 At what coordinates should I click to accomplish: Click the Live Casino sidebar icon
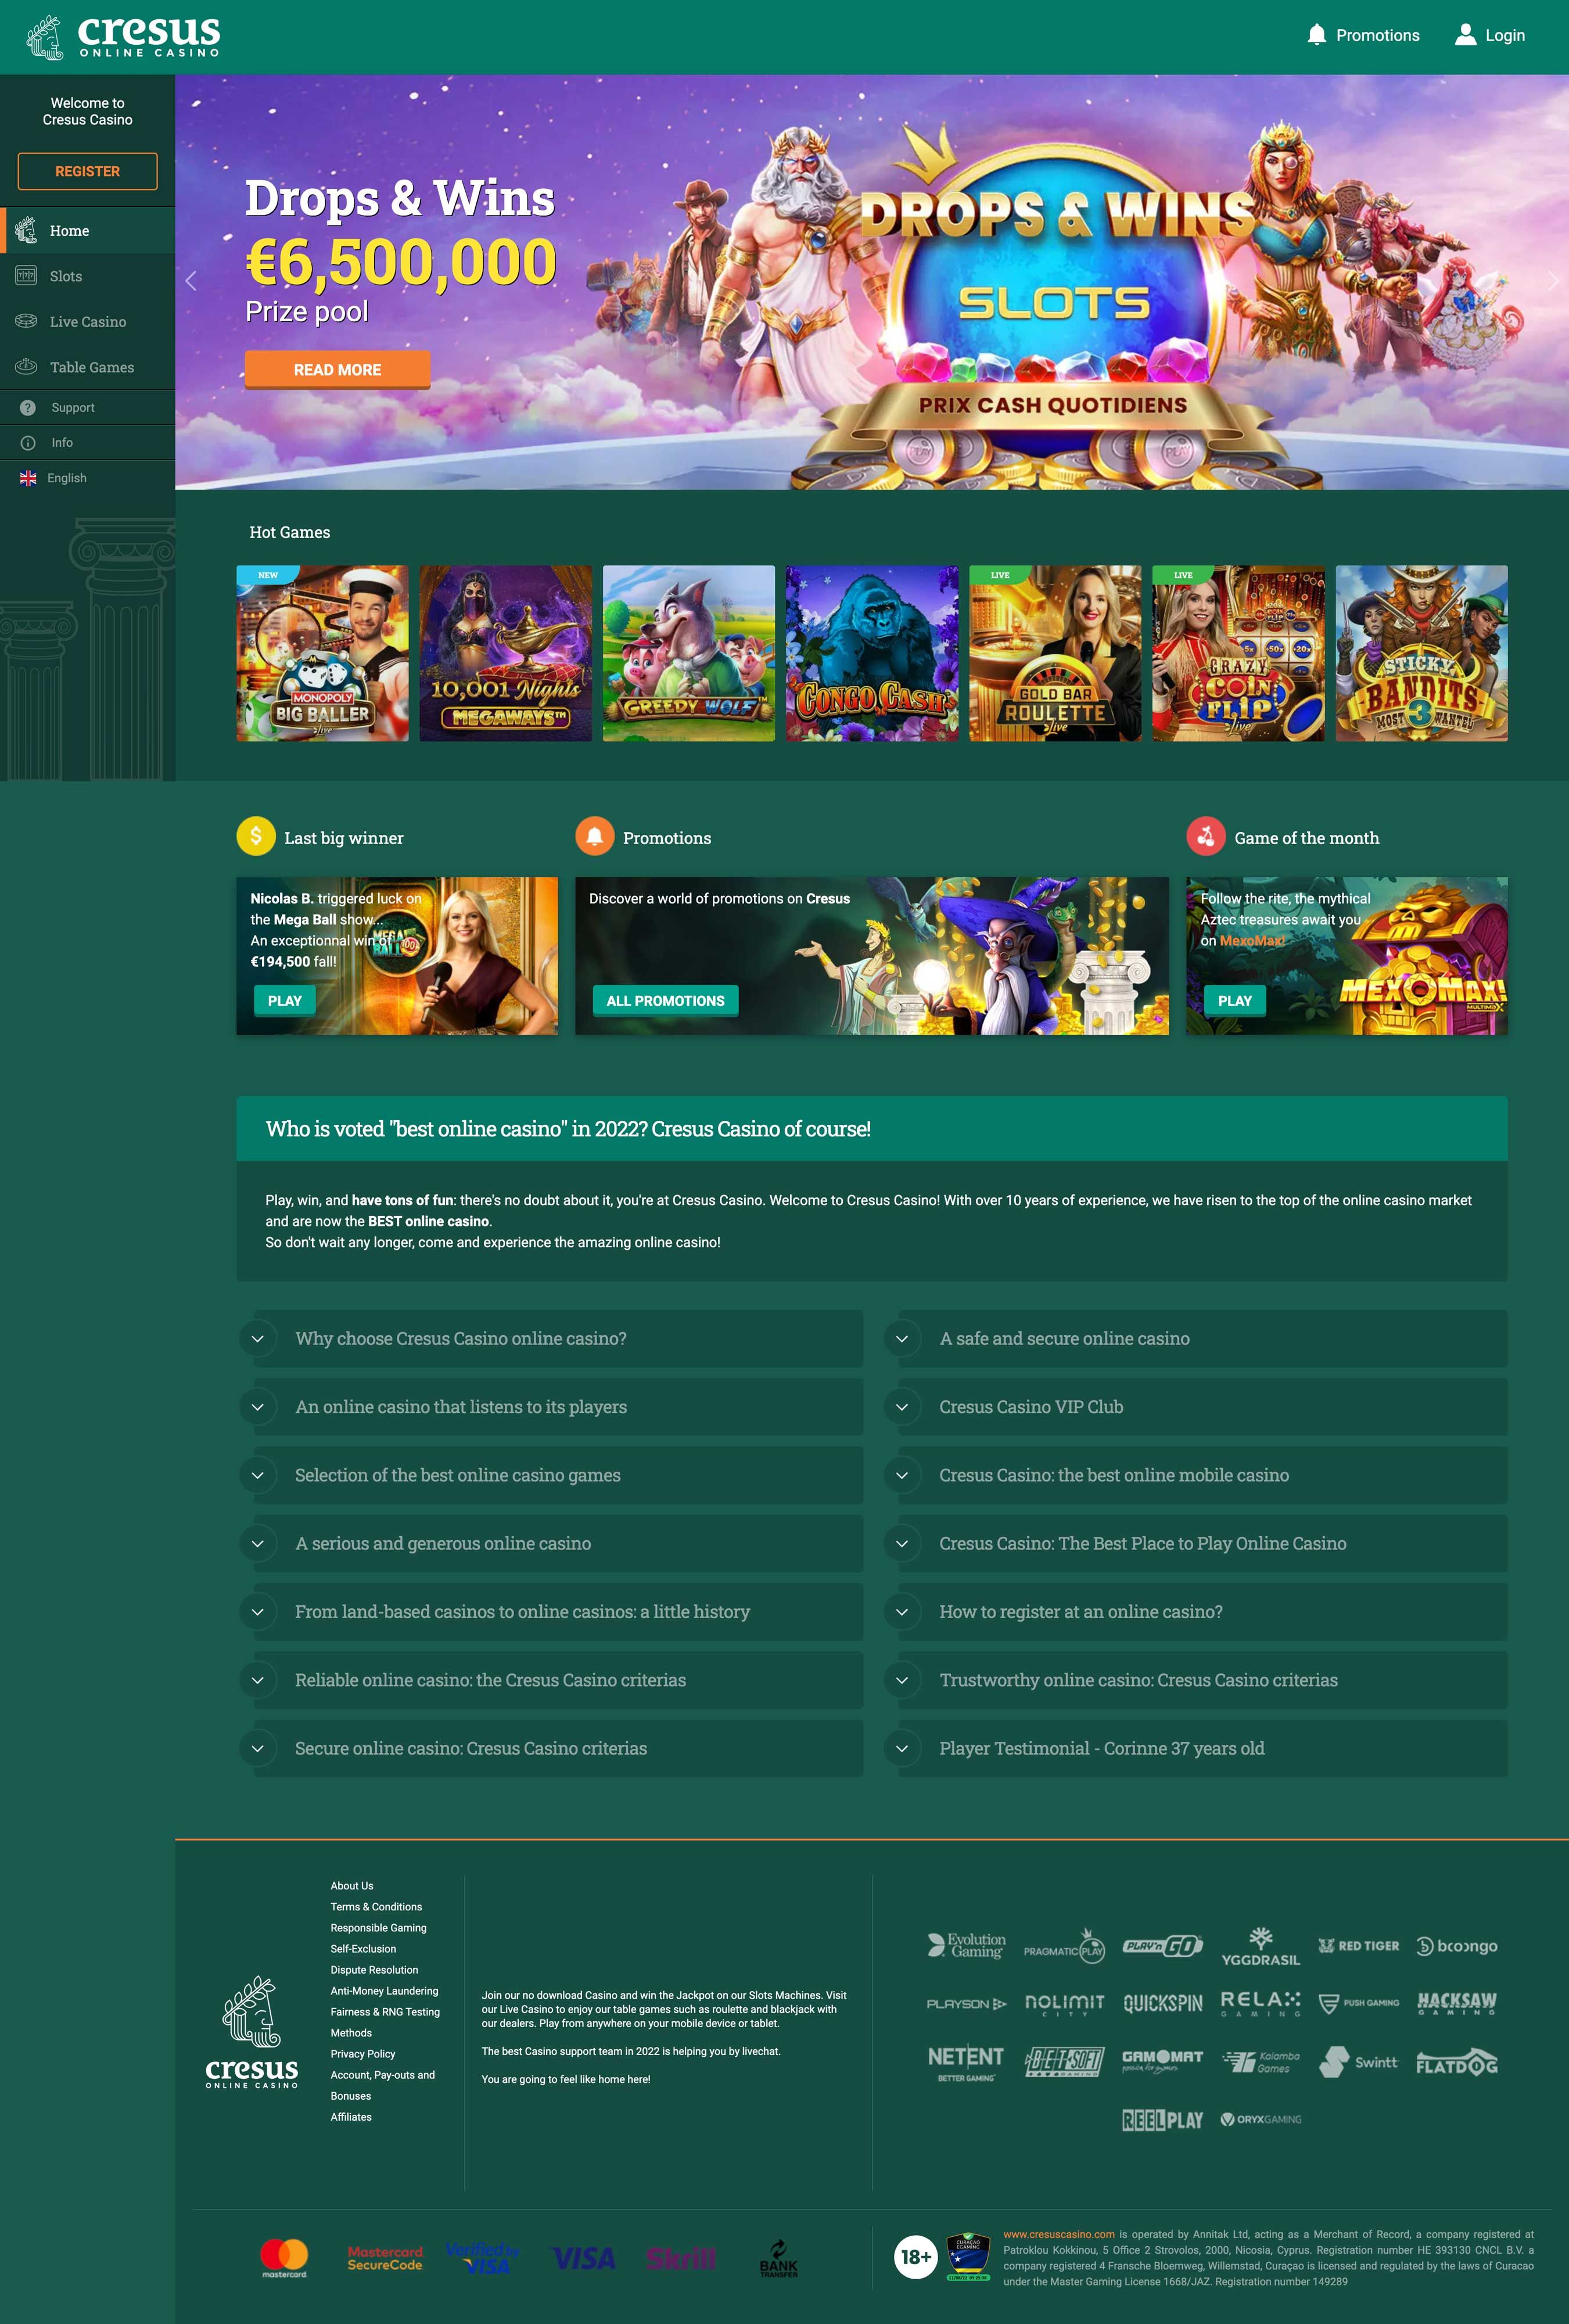pos(26,321)
